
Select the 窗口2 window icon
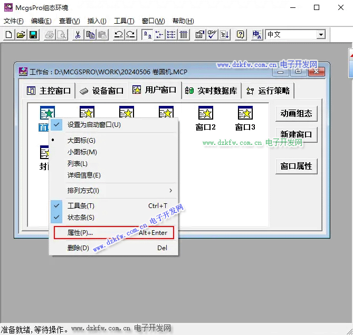[205, 113]
